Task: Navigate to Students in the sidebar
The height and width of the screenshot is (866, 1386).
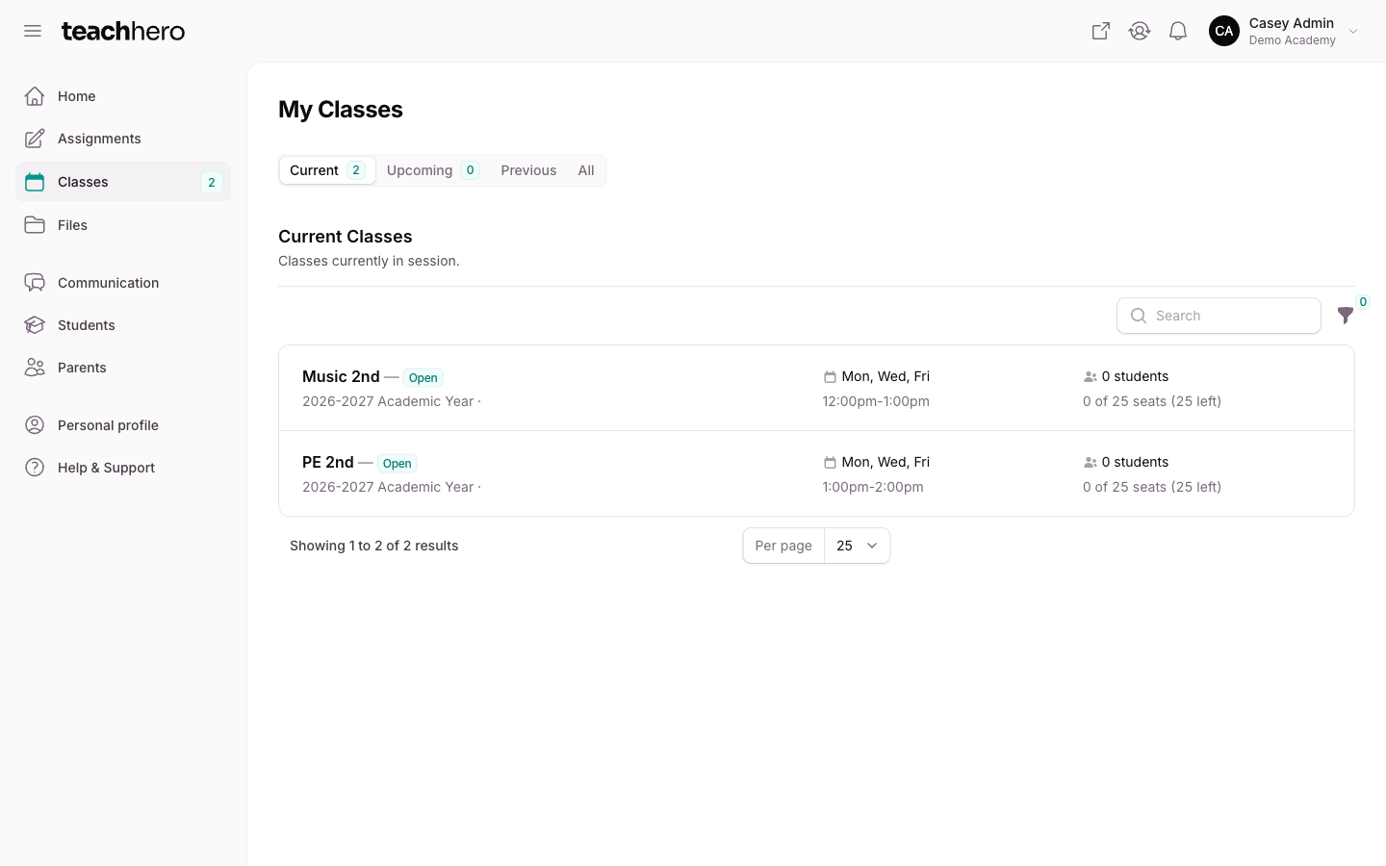Action: (123, 325)
